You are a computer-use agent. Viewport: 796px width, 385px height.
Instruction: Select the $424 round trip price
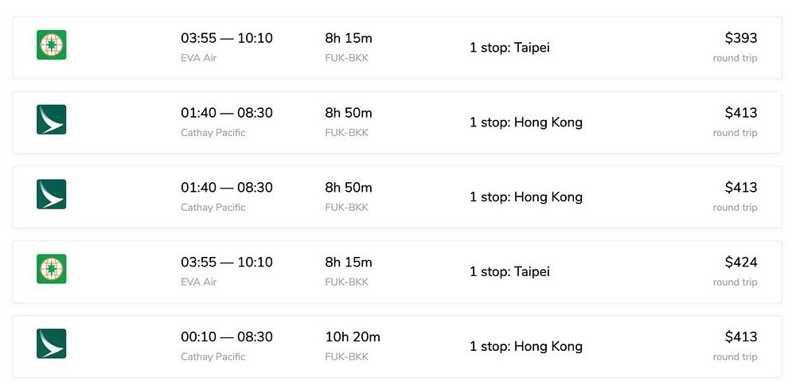pos(740,262)
